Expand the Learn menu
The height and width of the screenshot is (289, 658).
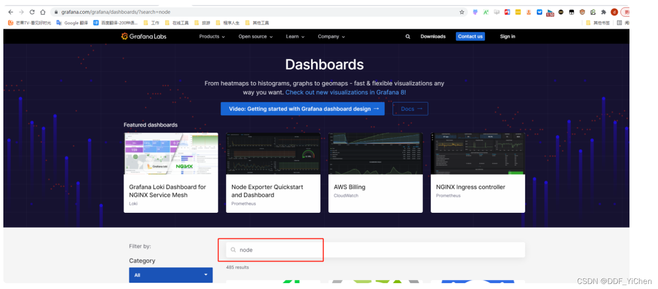(x=295, y=36)
